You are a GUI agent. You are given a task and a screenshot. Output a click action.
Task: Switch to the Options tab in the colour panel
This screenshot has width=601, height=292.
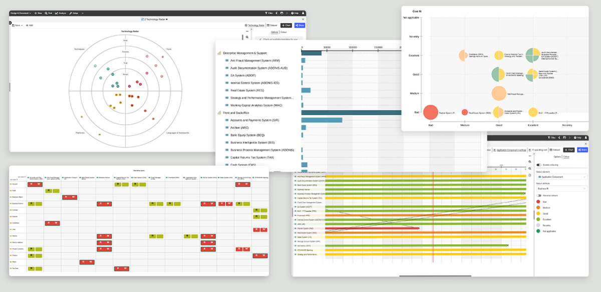pos(556,157)
